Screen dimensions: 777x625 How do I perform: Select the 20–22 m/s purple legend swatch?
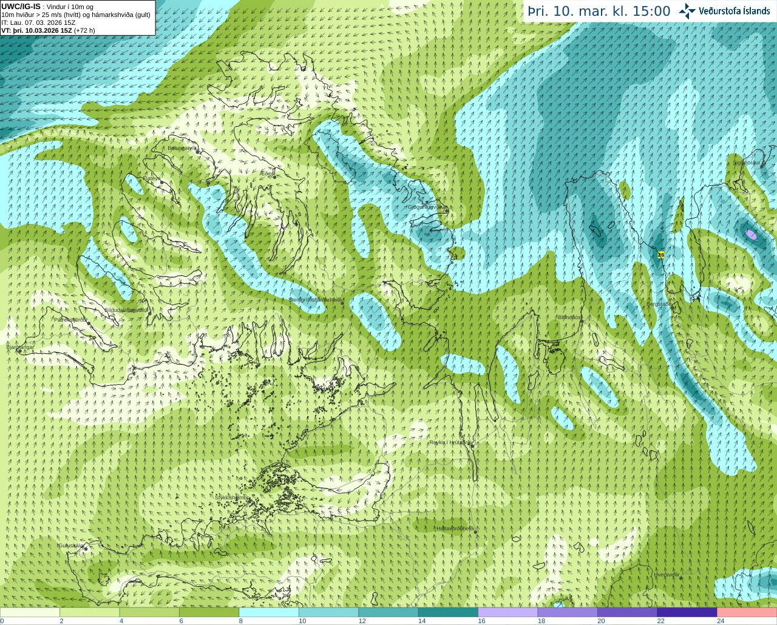[x=628, y=612]
